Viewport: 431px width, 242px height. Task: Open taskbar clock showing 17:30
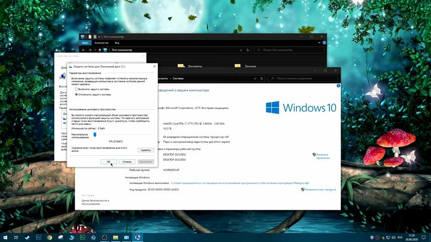click(411, 237)
